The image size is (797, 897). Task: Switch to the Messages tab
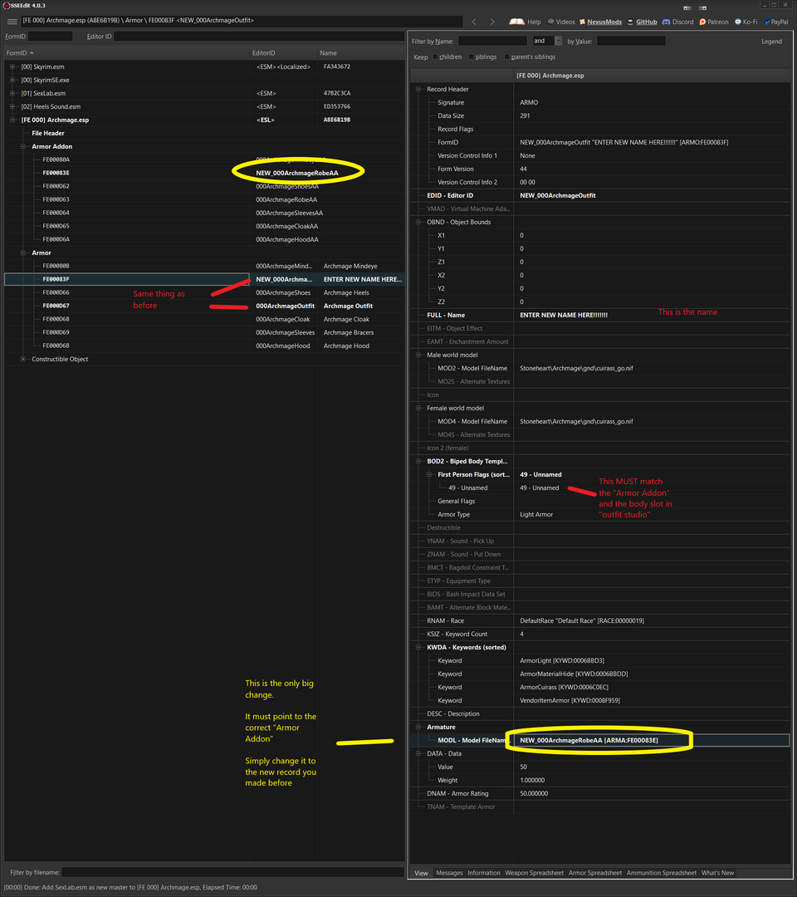pyautogui.click(x=449, y=873)
